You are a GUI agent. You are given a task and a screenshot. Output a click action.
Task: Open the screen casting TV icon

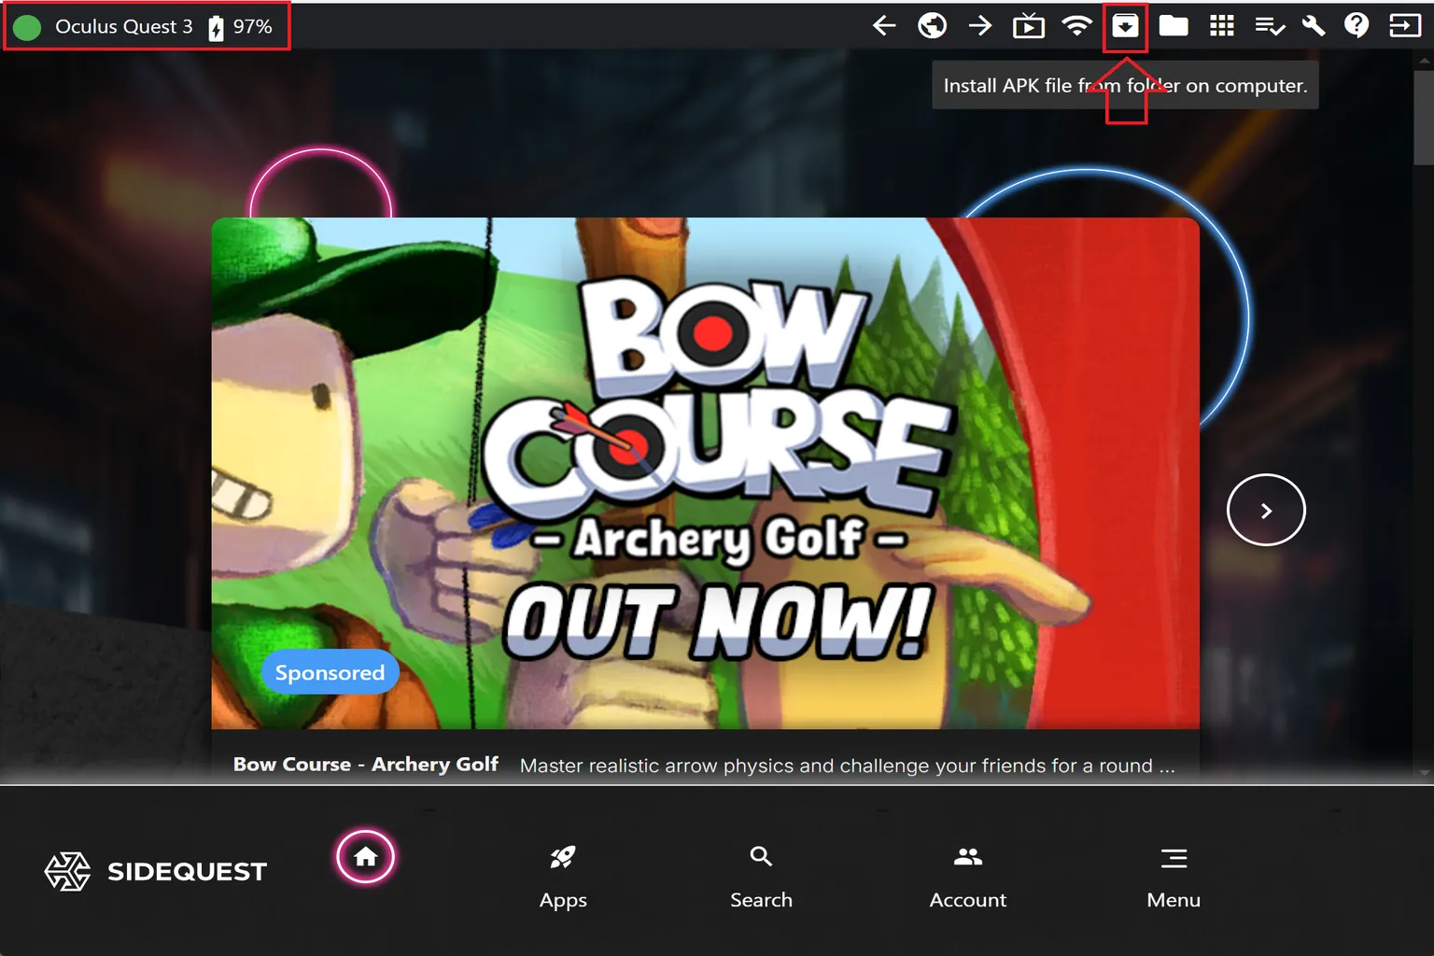1028,26
